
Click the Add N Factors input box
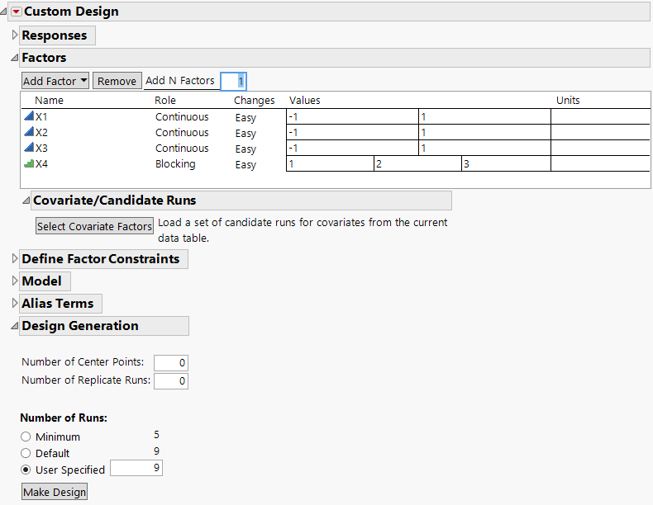(233, 81)
